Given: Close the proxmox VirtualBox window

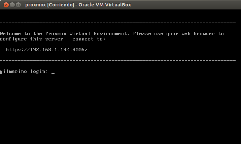Looking at the screenshot, I should click(x=5, y=5).
